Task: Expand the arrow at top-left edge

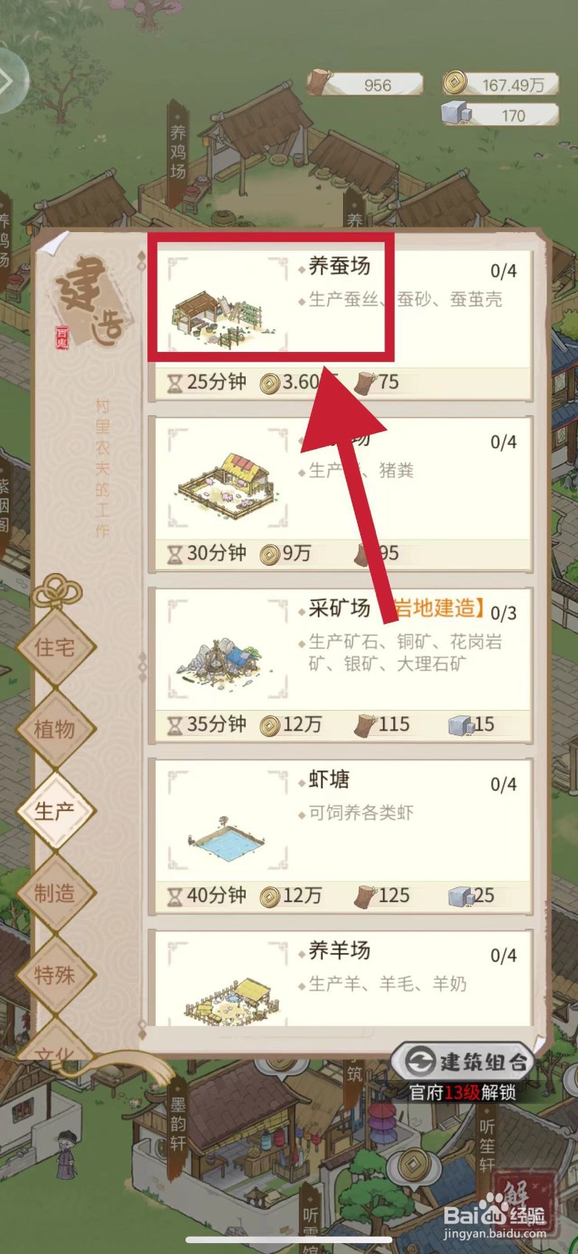Action: (9, 79)
